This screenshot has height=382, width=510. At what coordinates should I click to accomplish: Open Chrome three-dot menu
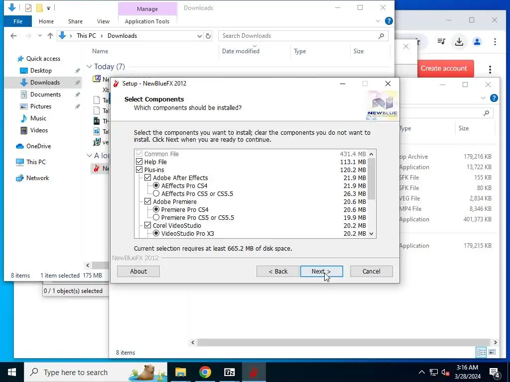[495, 42]
